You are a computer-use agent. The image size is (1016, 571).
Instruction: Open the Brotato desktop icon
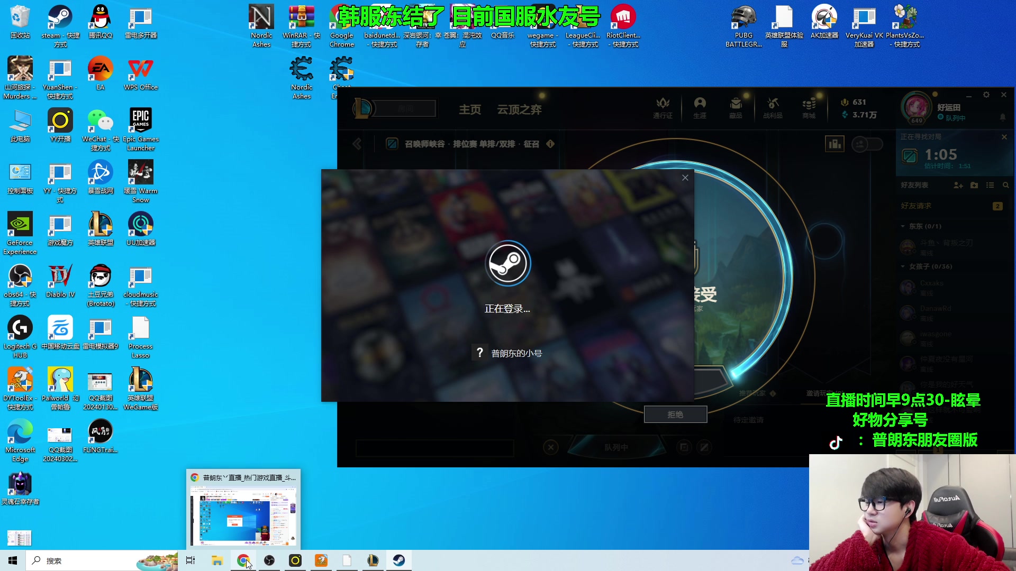[101, 285]
